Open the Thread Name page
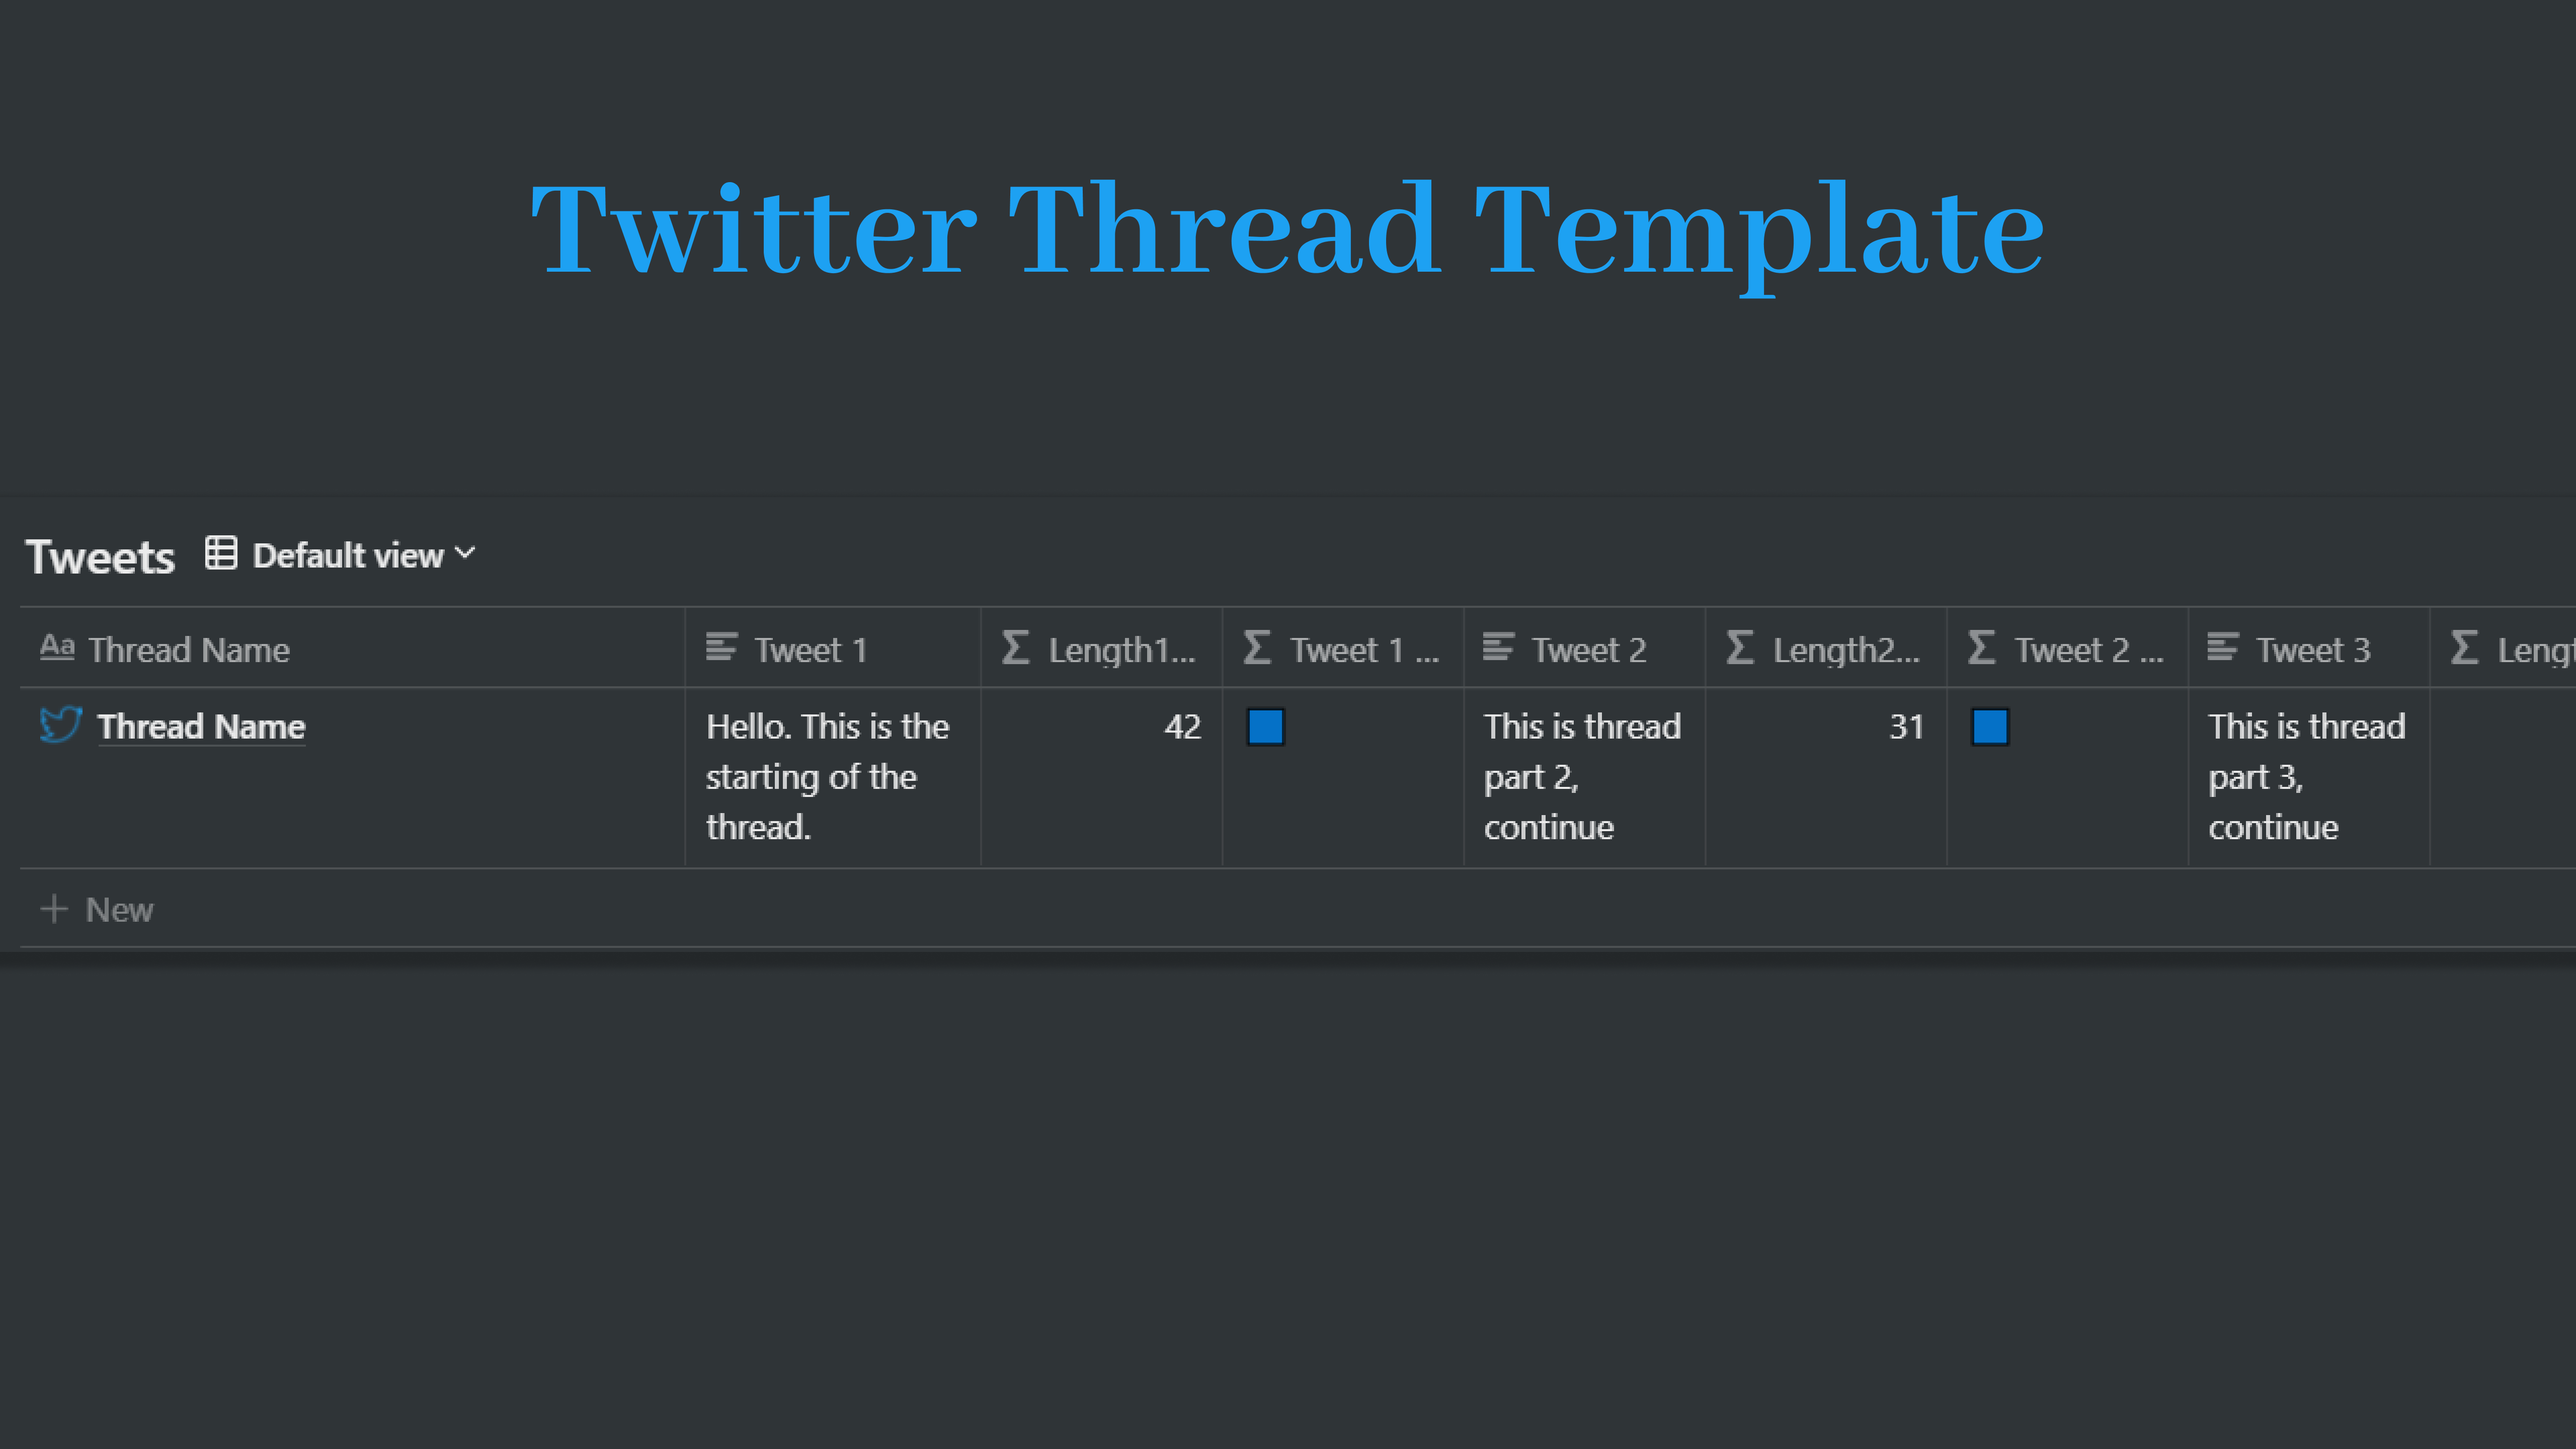Viewport: 2576px width, 1449px height. coord(201,726)
